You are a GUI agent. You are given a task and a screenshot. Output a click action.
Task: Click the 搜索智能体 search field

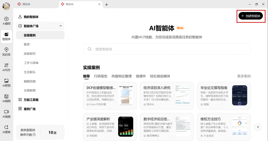tap(167, 49)
